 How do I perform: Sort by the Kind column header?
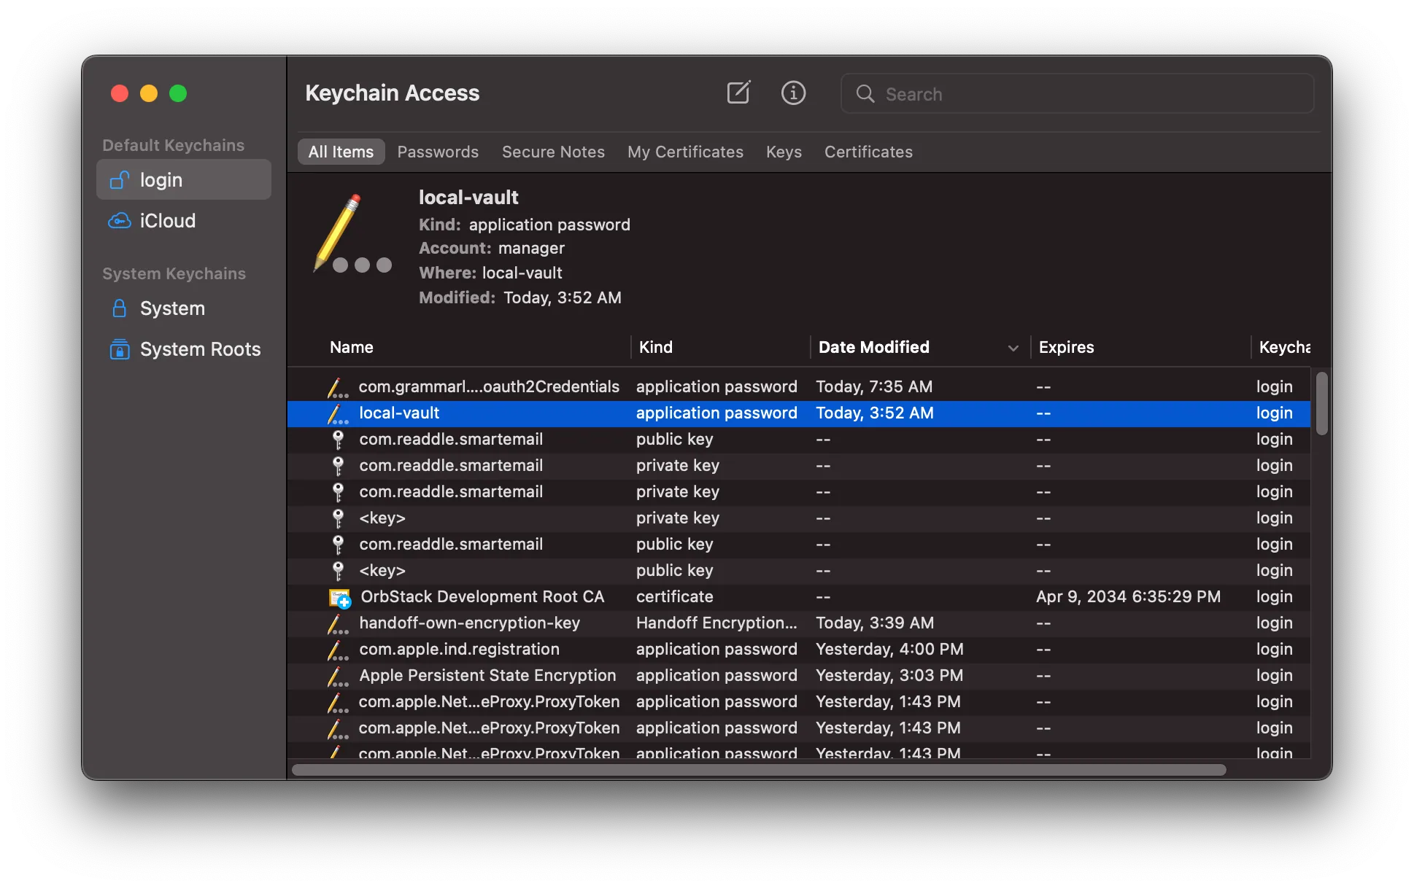pos(656,347)
